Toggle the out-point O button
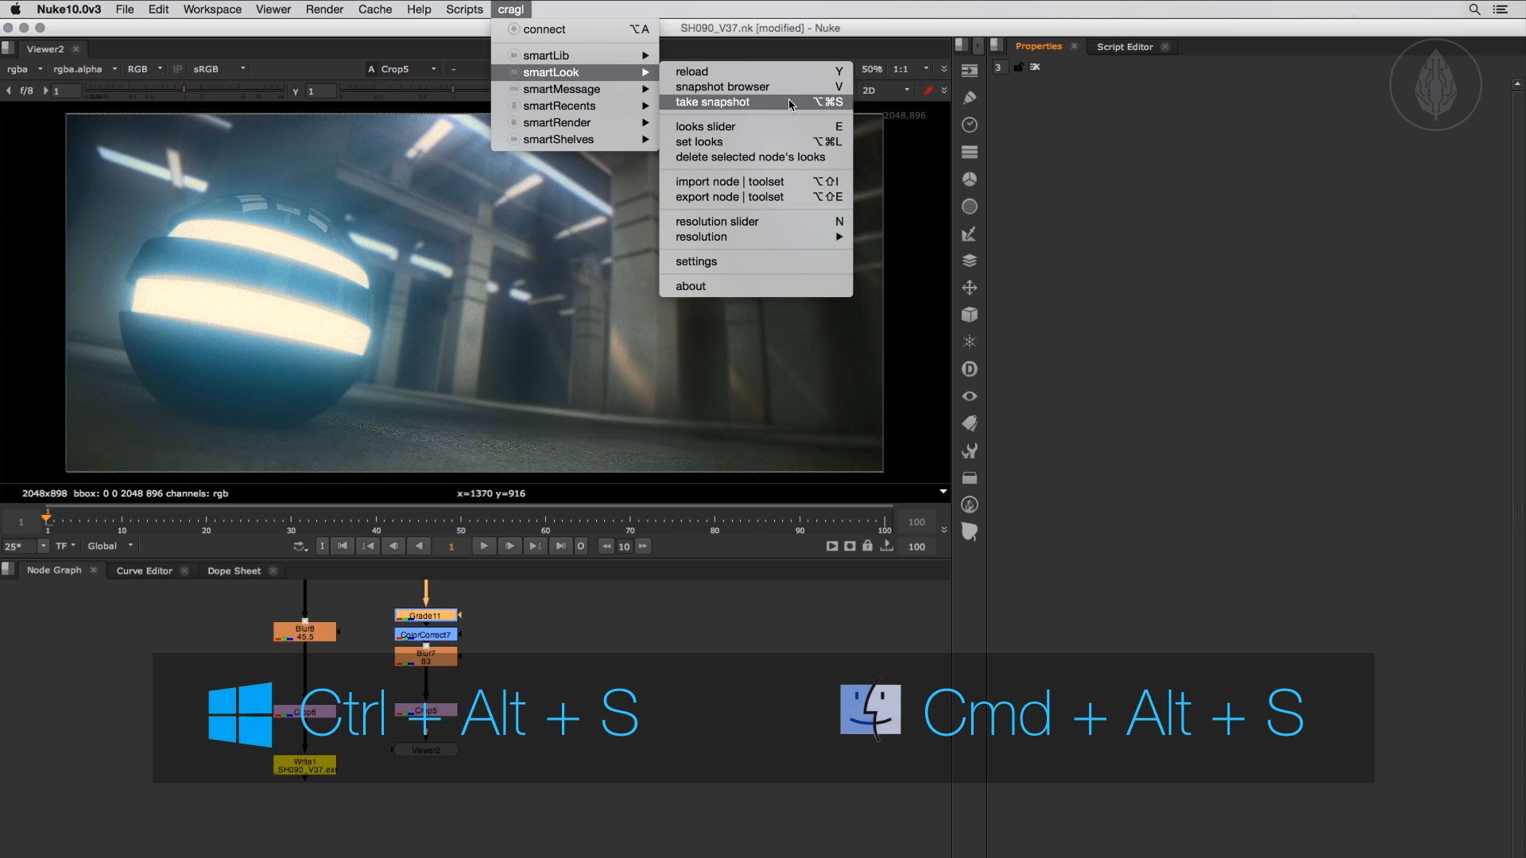1526x858 pixels. [x=581, y=547]
